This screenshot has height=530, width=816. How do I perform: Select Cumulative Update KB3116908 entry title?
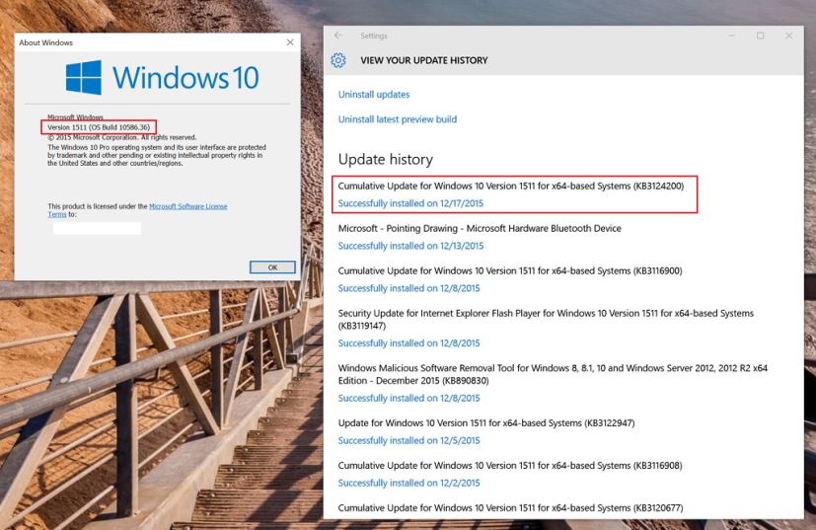pos(510,466)
